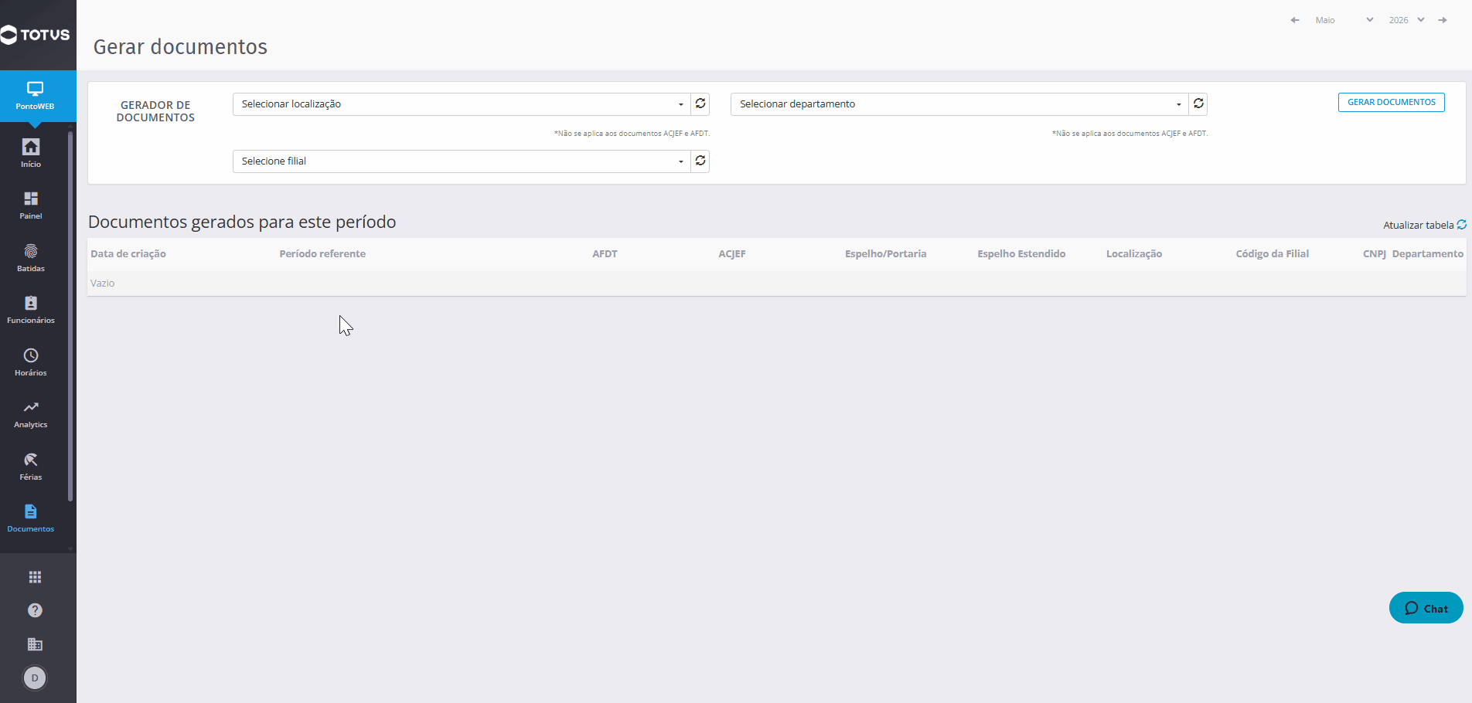Click Atualizar tabela link

tap(1425, 225)
